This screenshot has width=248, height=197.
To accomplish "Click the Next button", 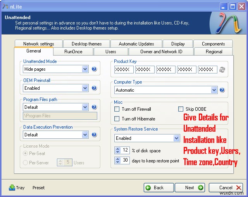I will click(x=190, y=188).
